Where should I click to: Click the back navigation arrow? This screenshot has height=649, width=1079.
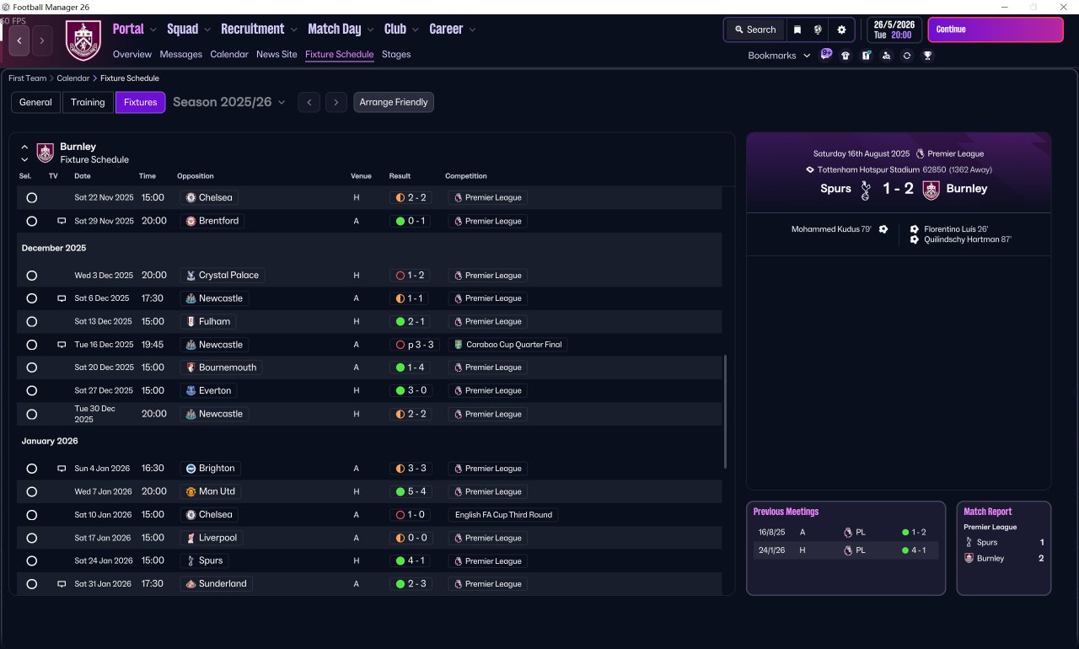19,40
